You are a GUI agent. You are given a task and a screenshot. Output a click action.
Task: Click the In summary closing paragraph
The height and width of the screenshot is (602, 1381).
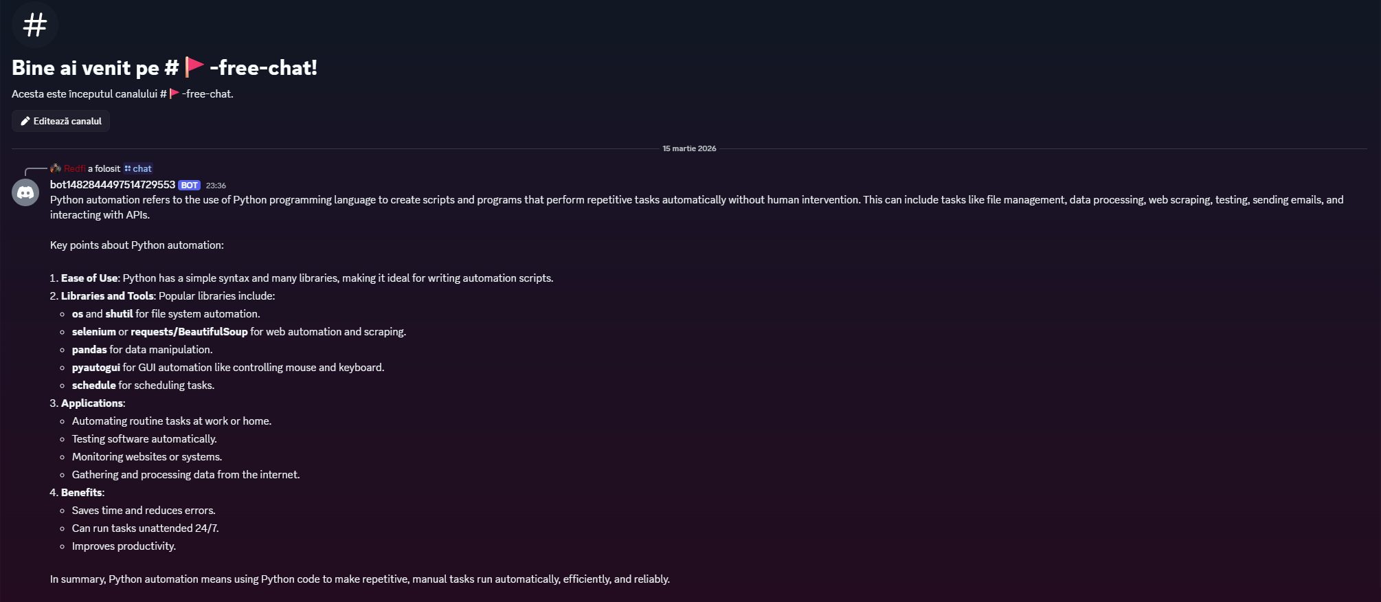click(359, 579)
